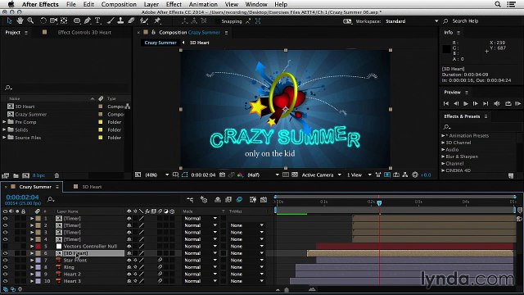Image resolution: width=524 pixels, height=295 pixels.
Task: Open the Layer menu
Action: [x=151, y=4]
